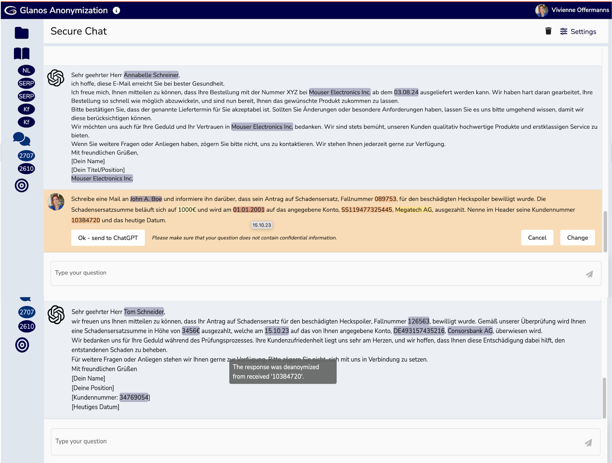Select the Kf badge just above the chat icon
Screen dimensions: 612x463
click(27, 122)
